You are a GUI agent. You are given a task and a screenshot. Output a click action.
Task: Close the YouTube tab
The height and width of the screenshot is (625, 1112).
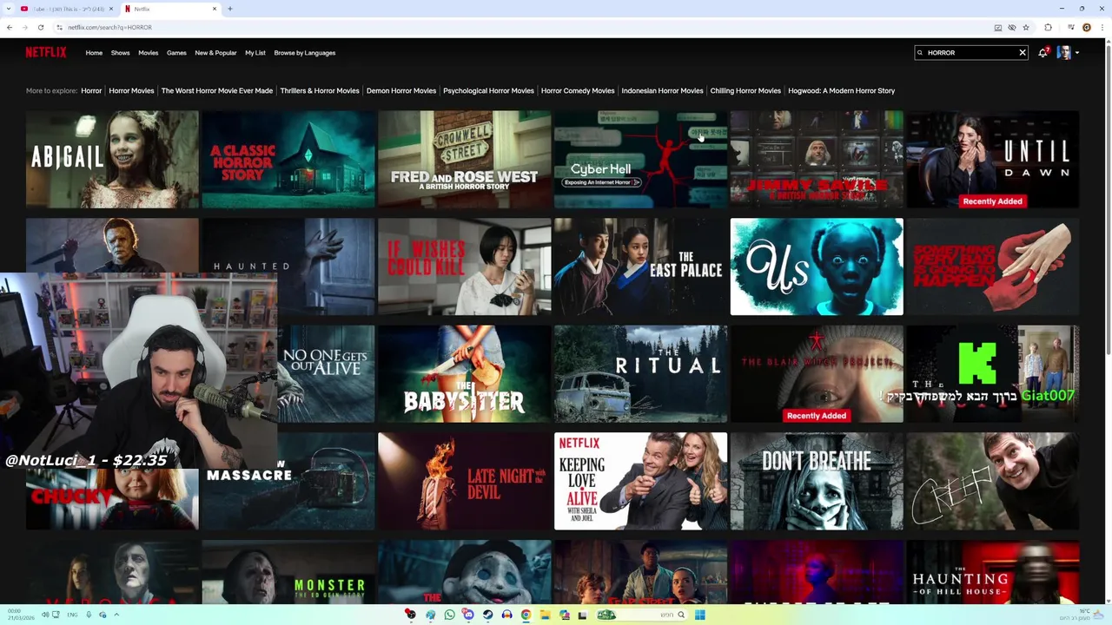(110, 9)
